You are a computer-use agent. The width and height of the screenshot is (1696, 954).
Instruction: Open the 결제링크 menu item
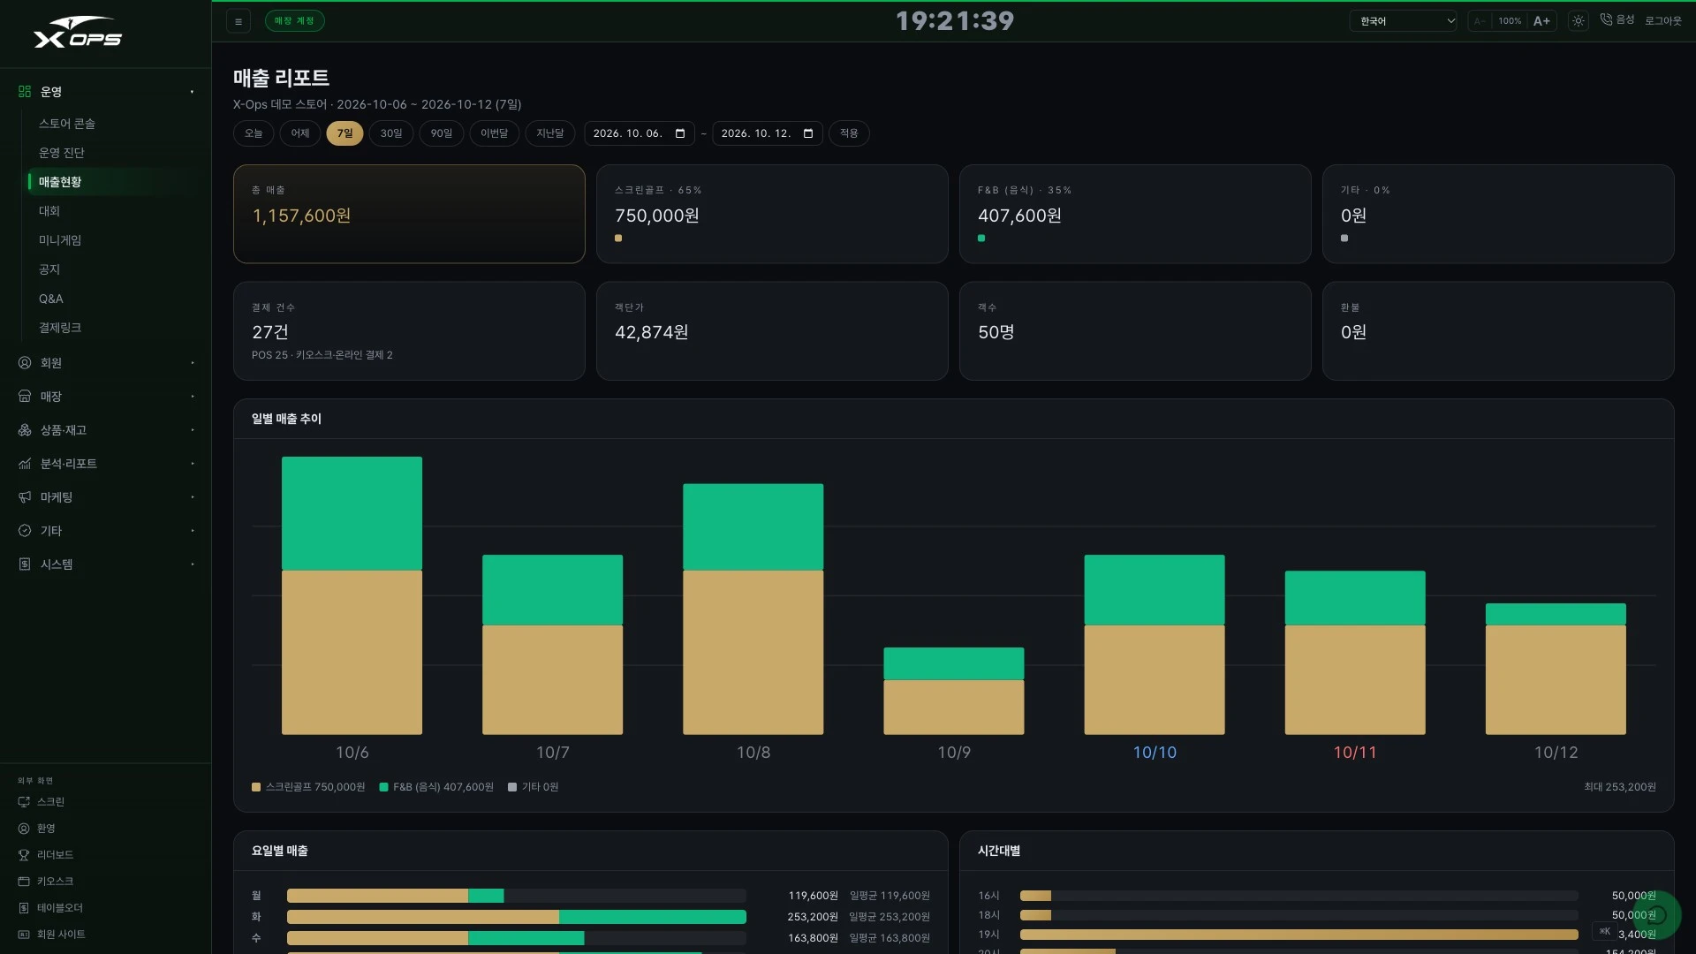tap(60, 328)
